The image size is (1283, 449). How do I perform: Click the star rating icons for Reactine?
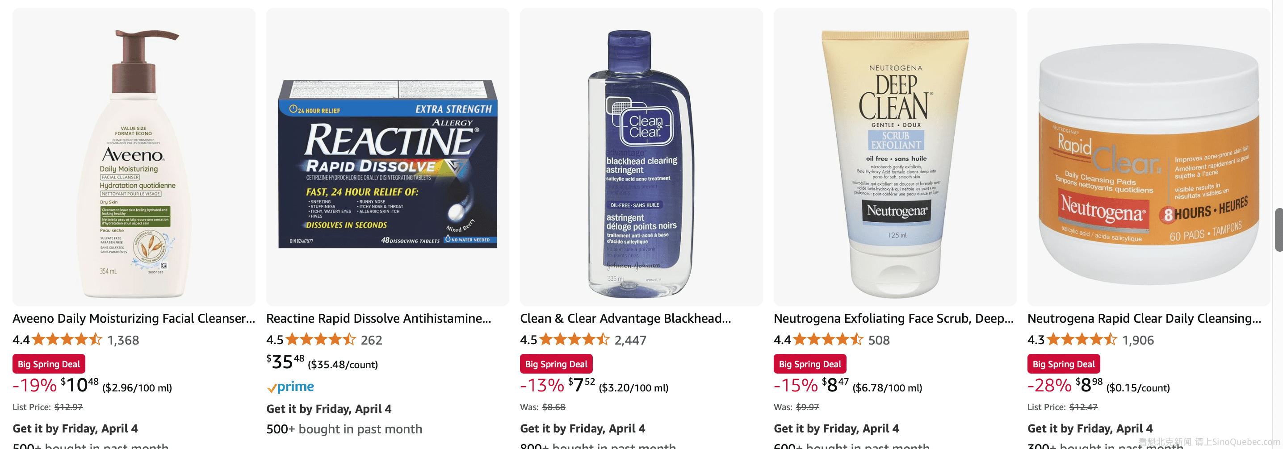pos(321,340)
